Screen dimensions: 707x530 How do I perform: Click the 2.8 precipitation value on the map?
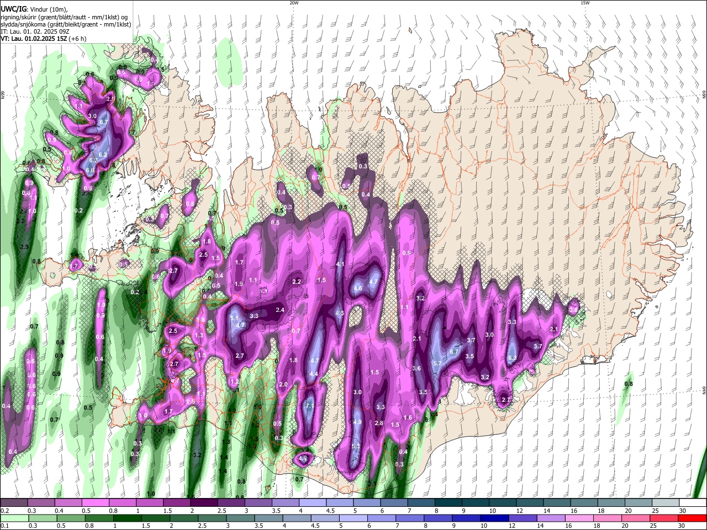pos(379,423)
